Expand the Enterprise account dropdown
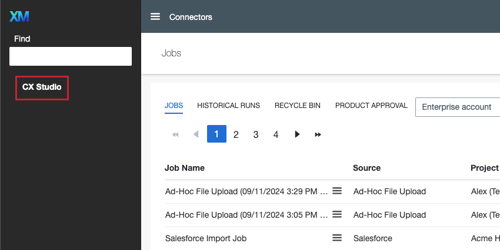The image size is (500, 250). pyautogui.click(x=457, y=107)
